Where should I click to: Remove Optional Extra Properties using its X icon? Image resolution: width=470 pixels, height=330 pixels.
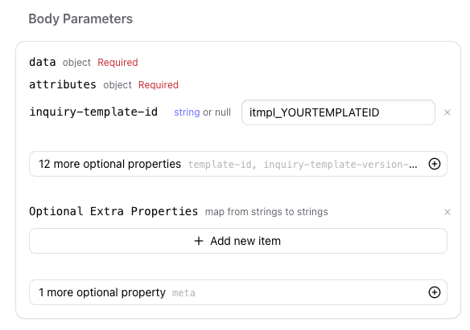[447, 212]
